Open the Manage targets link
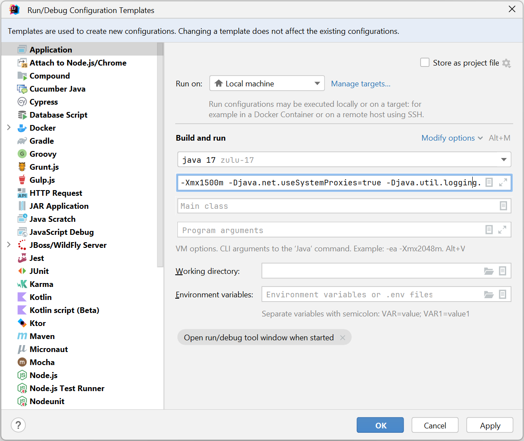This screenshot has height=441, width=524. click(361, 84)
